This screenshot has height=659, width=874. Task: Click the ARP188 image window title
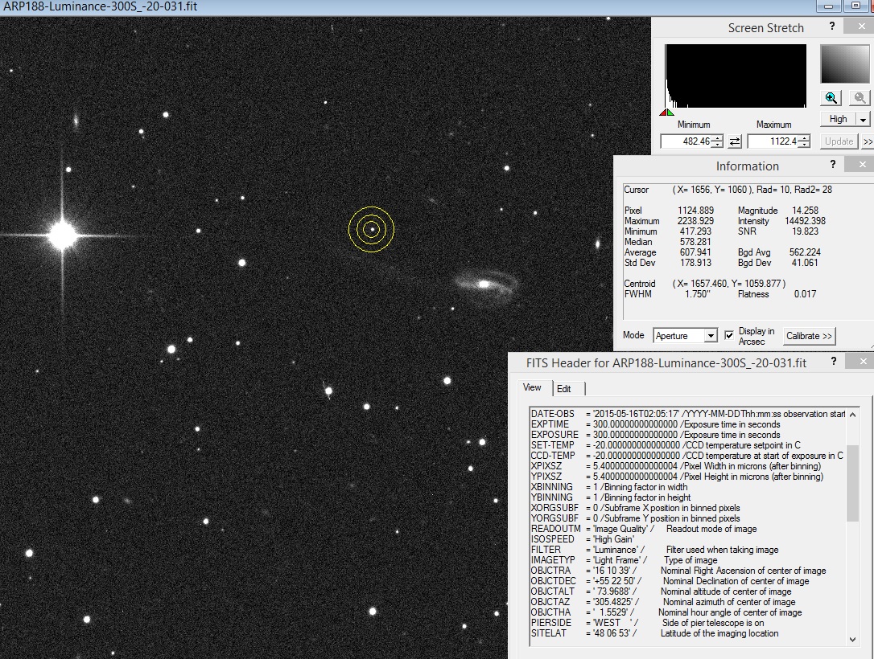(x=101, y=6)
